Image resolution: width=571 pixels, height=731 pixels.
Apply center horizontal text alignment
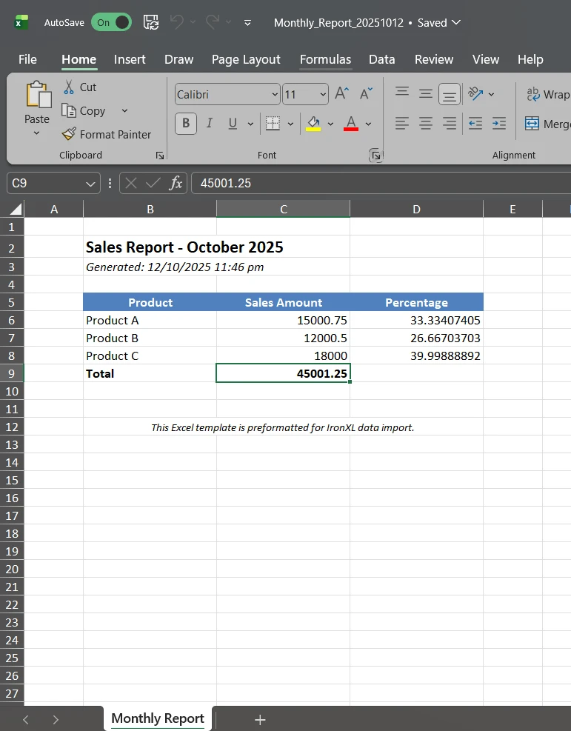click(x=426, y=123)
